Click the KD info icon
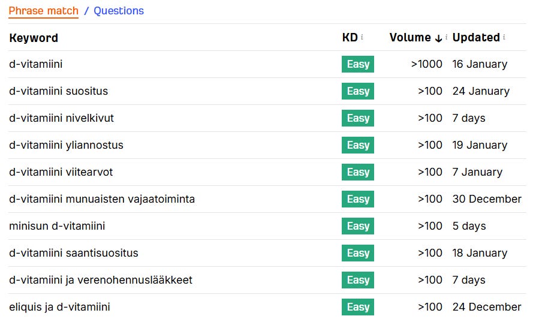Image resolution: width=533 pixels, height=319 pixels. 362,37
